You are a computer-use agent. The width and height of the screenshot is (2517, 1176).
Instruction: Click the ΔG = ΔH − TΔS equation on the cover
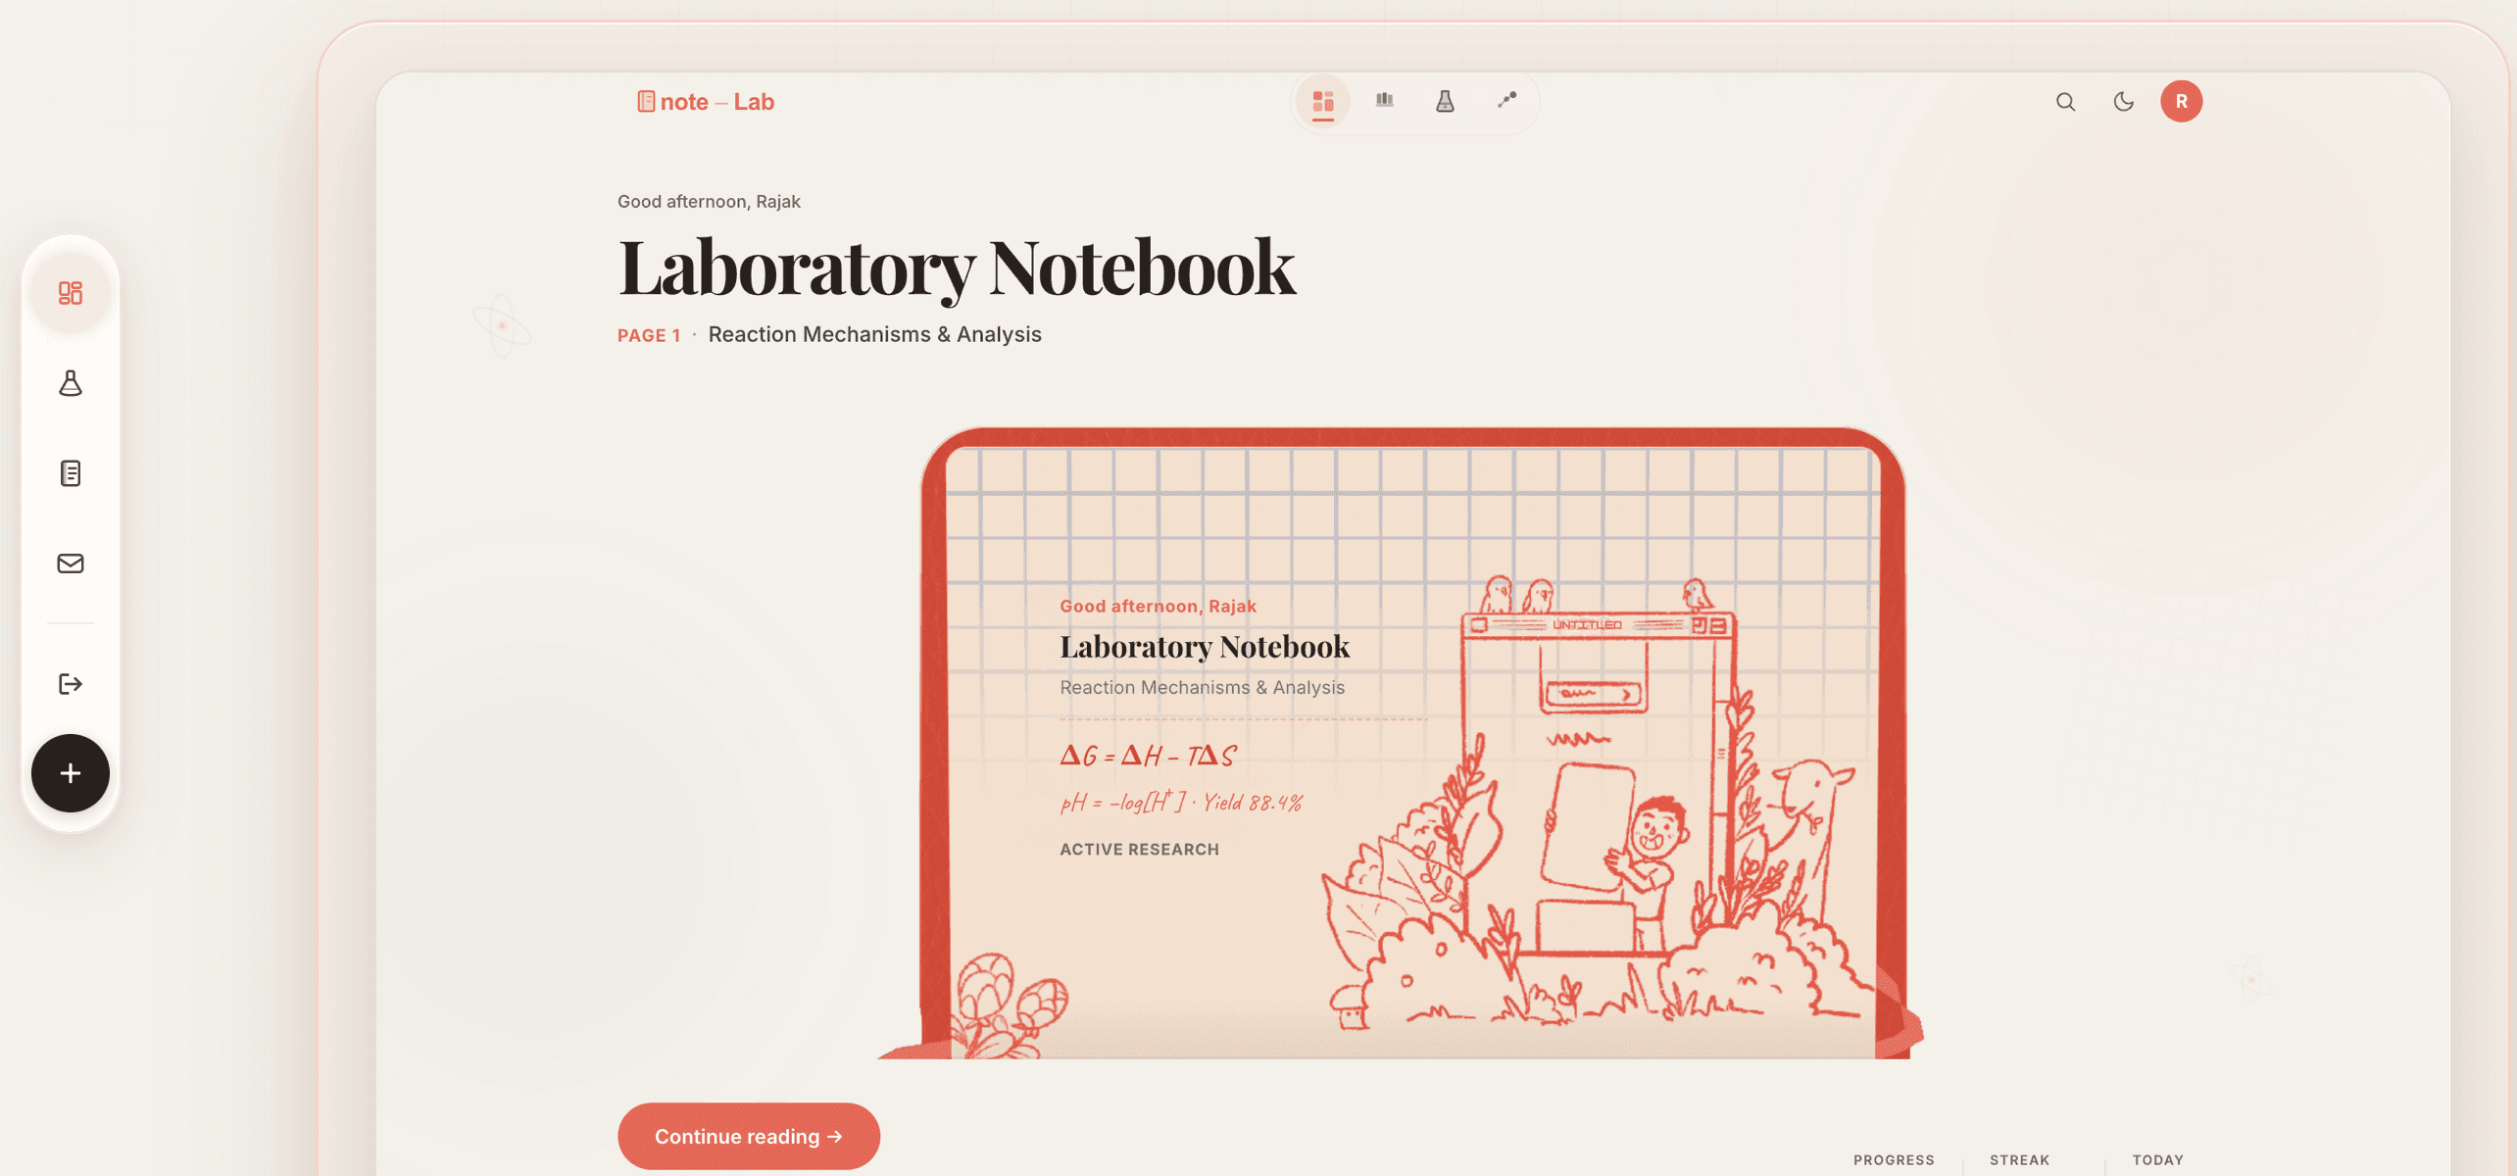pos(1149,756)
